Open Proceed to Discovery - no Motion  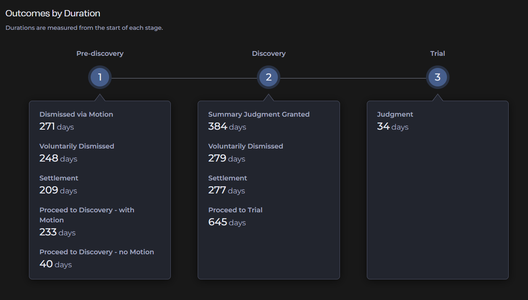pyautogui.click(x=97, y=252)
